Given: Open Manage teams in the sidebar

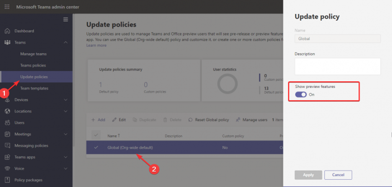Looking at the screenshot, I should pos(33,54).
